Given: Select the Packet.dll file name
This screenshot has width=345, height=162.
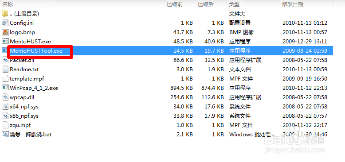Looking at the screenshot, I should point(22,60).
